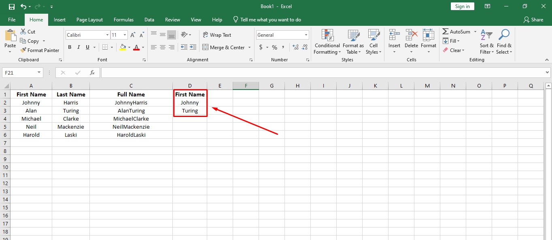The image size is (552, 240).
Task: Open the Format Painter tool
Action: coord(40,50)
